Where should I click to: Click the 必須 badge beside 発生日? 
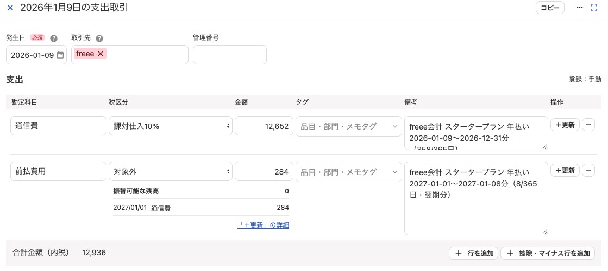point(37,38)
